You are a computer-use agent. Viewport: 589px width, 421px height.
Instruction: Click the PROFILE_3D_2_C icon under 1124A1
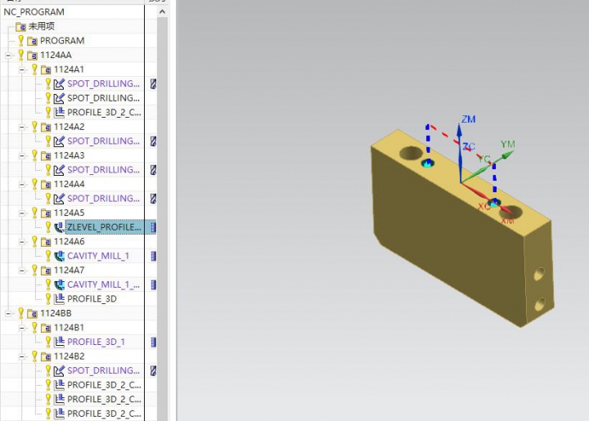point(59,113)
